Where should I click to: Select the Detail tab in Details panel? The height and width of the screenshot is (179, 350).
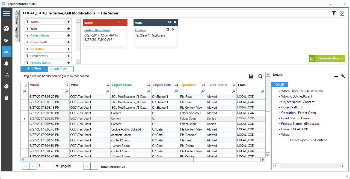(x=280, y=84)
